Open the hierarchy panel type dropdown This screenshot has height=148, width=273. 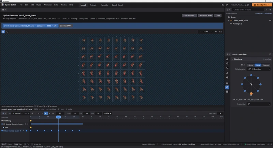click(x=228, y=10)
